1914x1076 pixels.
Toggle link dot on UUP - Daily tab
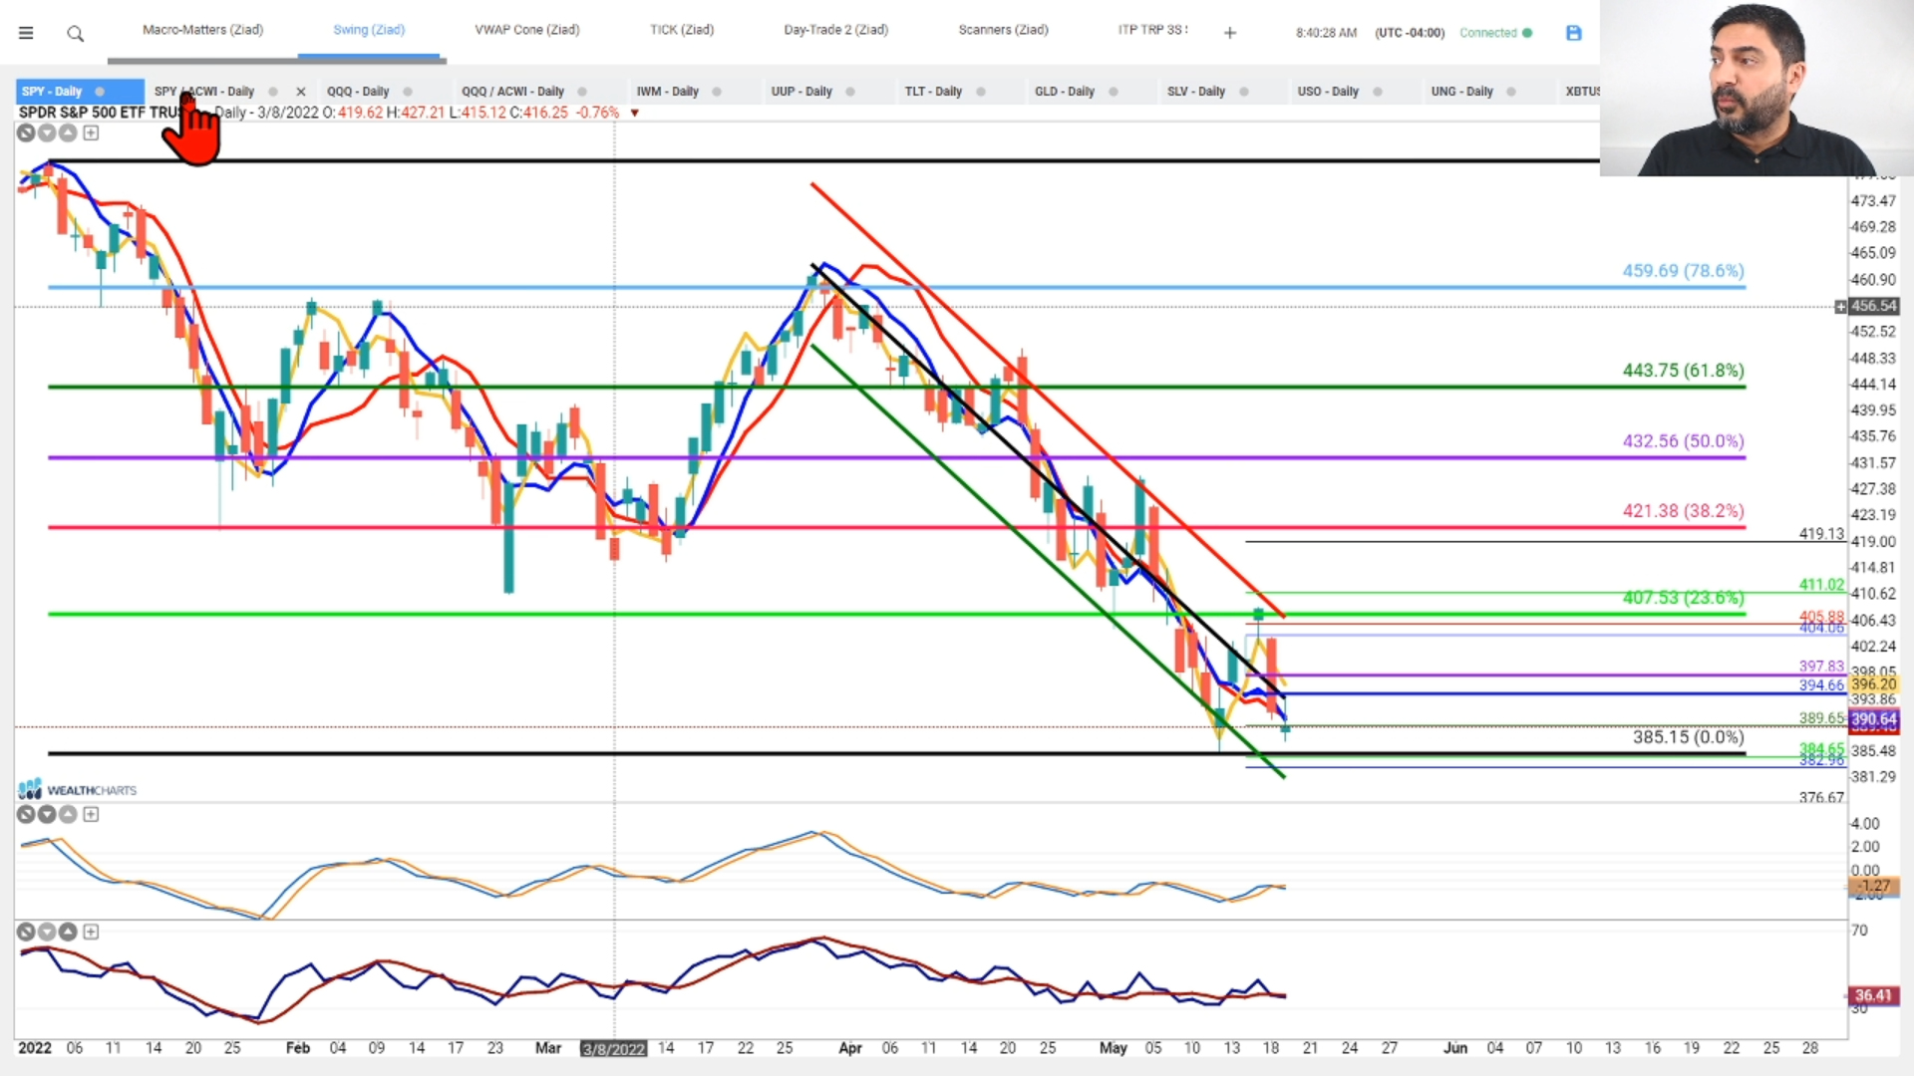(850, 92)
